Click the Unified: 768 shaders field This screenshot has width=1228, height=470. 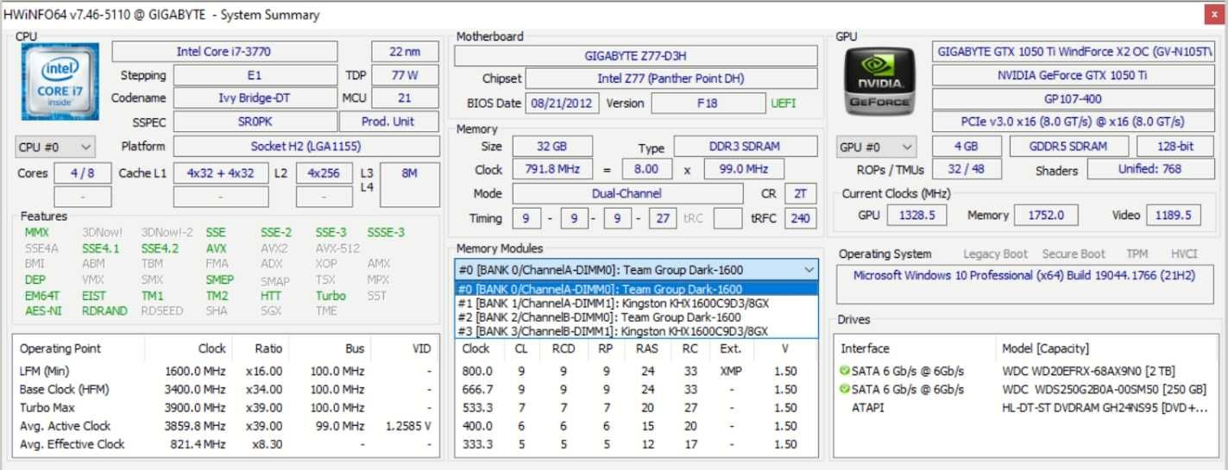(x=1150, y=169)
